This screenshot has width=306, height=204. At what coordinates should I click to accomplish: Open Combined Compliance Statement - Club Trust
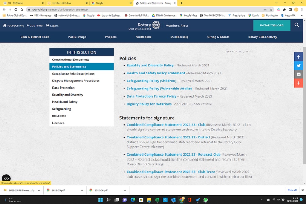(x=171, y=172)
